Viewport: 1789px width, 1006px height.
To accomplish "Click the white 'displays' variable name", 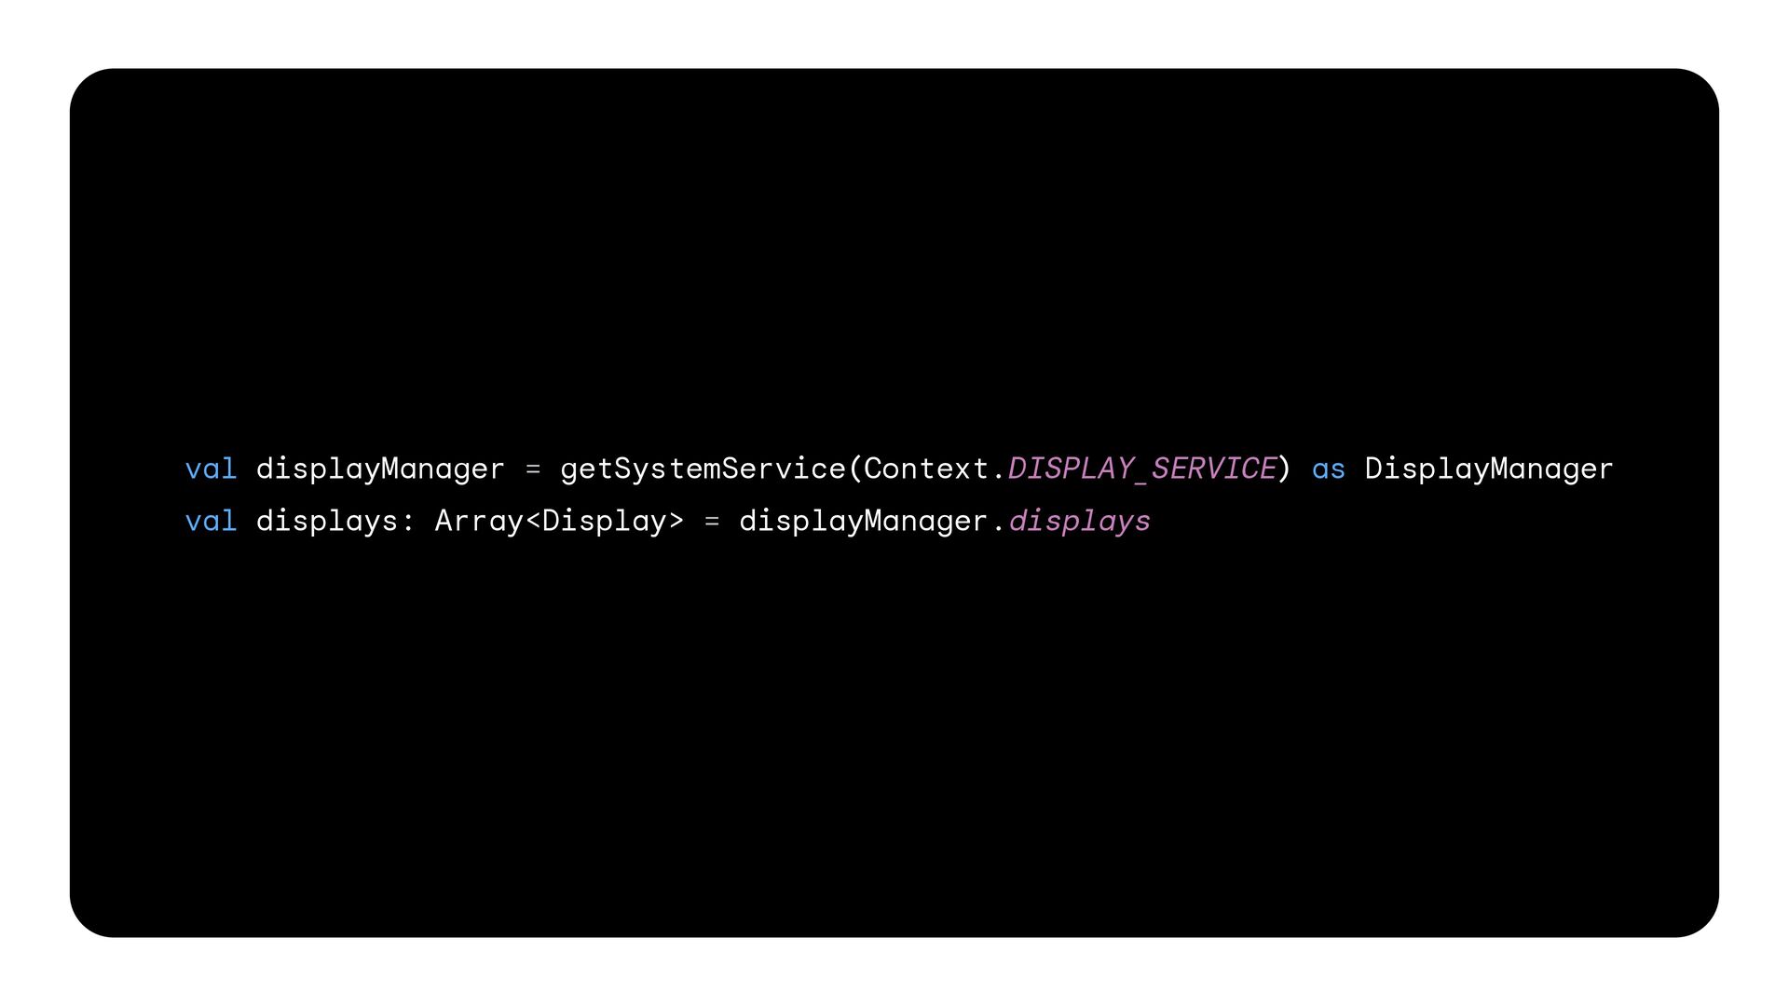I will tap(327, 522).
